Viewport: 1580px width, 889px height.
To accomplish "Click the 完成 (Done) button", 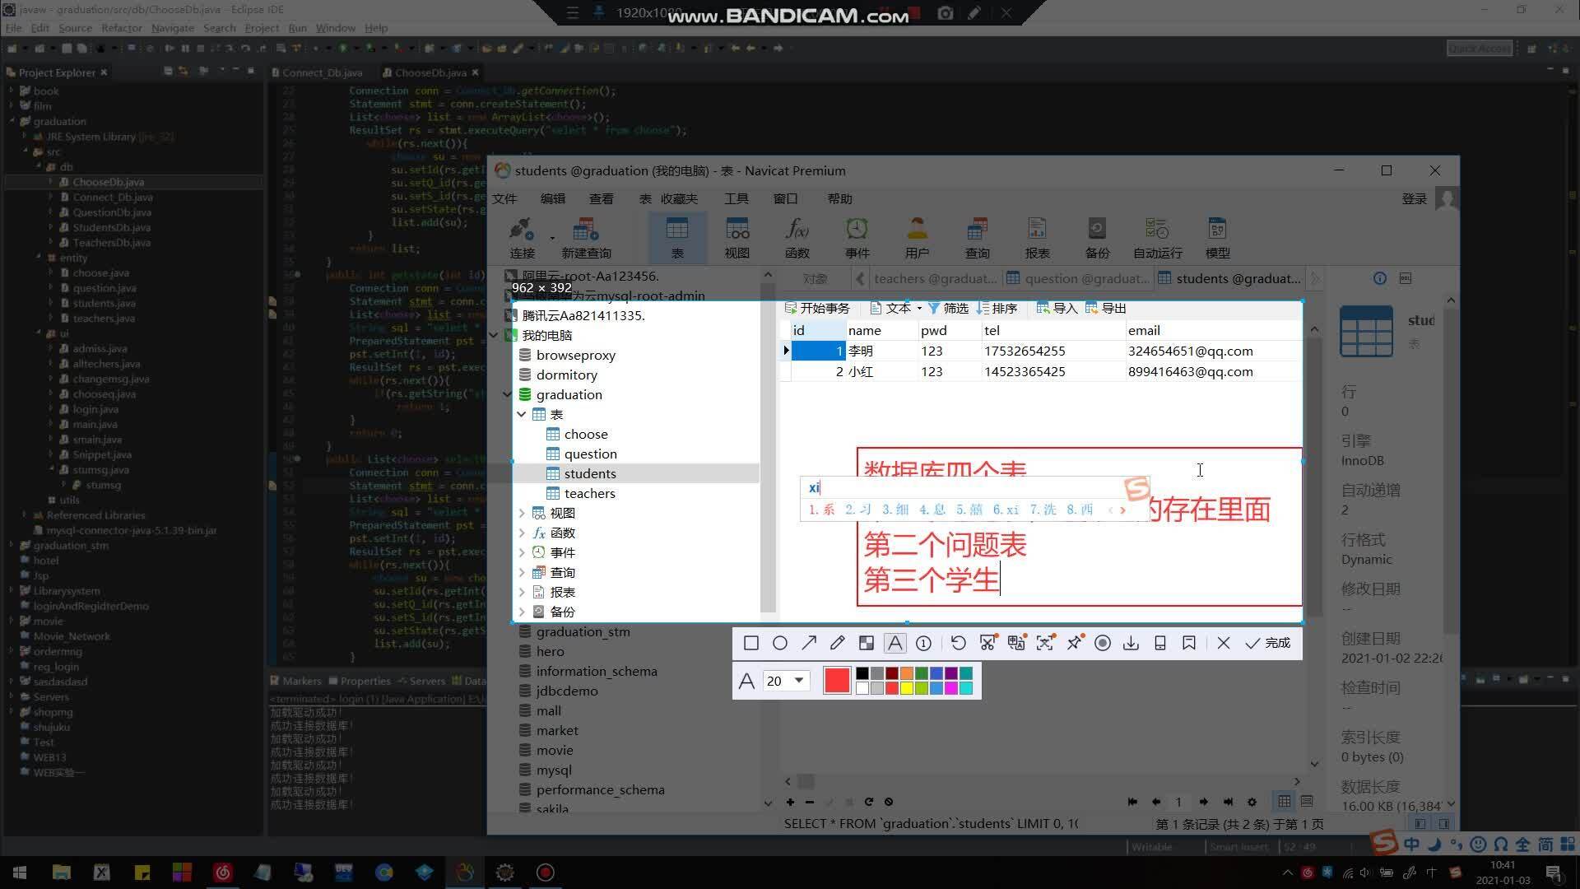I will [1268, 643].
